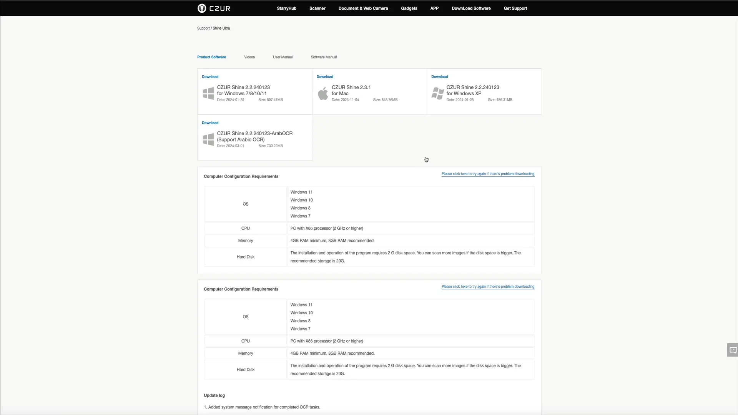Screen dimensions: 738x415
Task: Open Gadgets menu
Action: click(409, 8)
